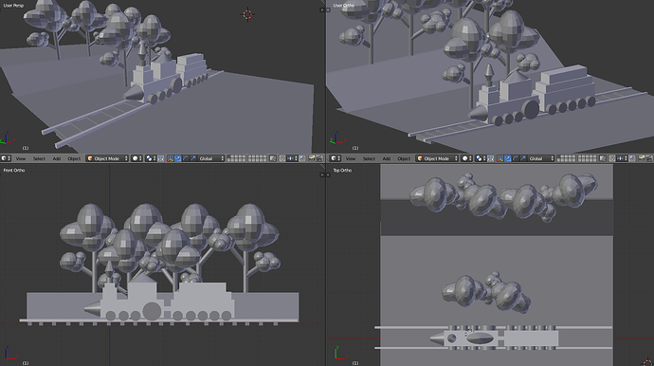Open Select menu in User Persp header
The height and width of the screenshot is (366, 654).
click(x=39, y=158)
